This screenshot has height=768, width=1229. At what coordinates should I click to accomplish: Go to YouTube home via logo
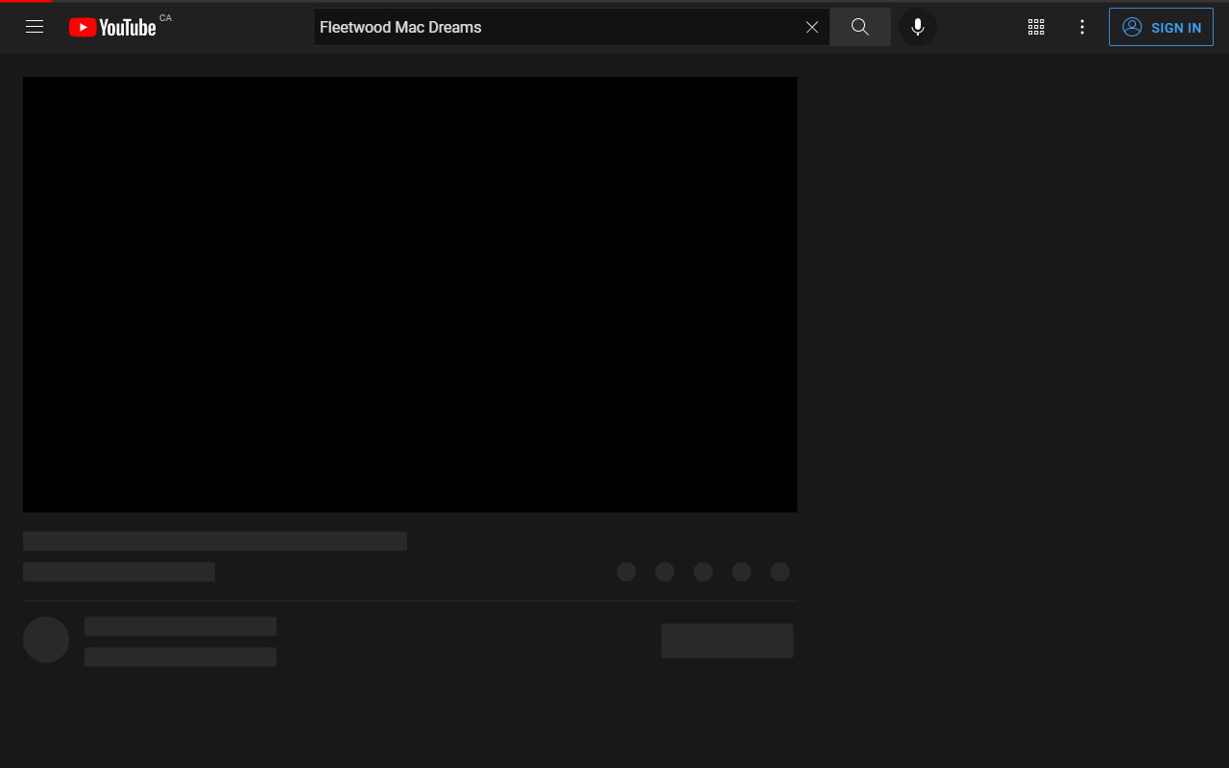point(112,28)
